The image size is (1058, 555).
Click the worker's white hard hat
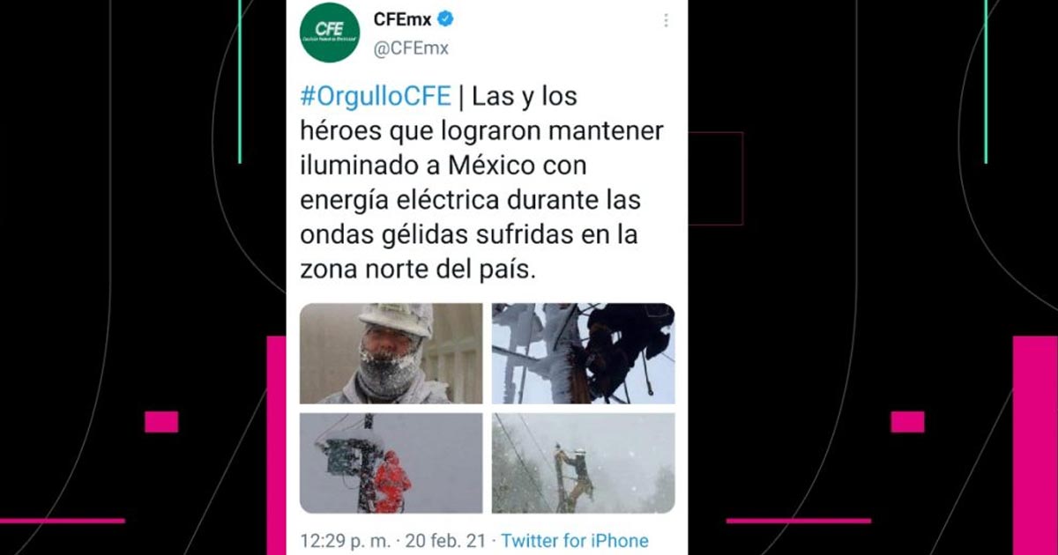point(396,319)
